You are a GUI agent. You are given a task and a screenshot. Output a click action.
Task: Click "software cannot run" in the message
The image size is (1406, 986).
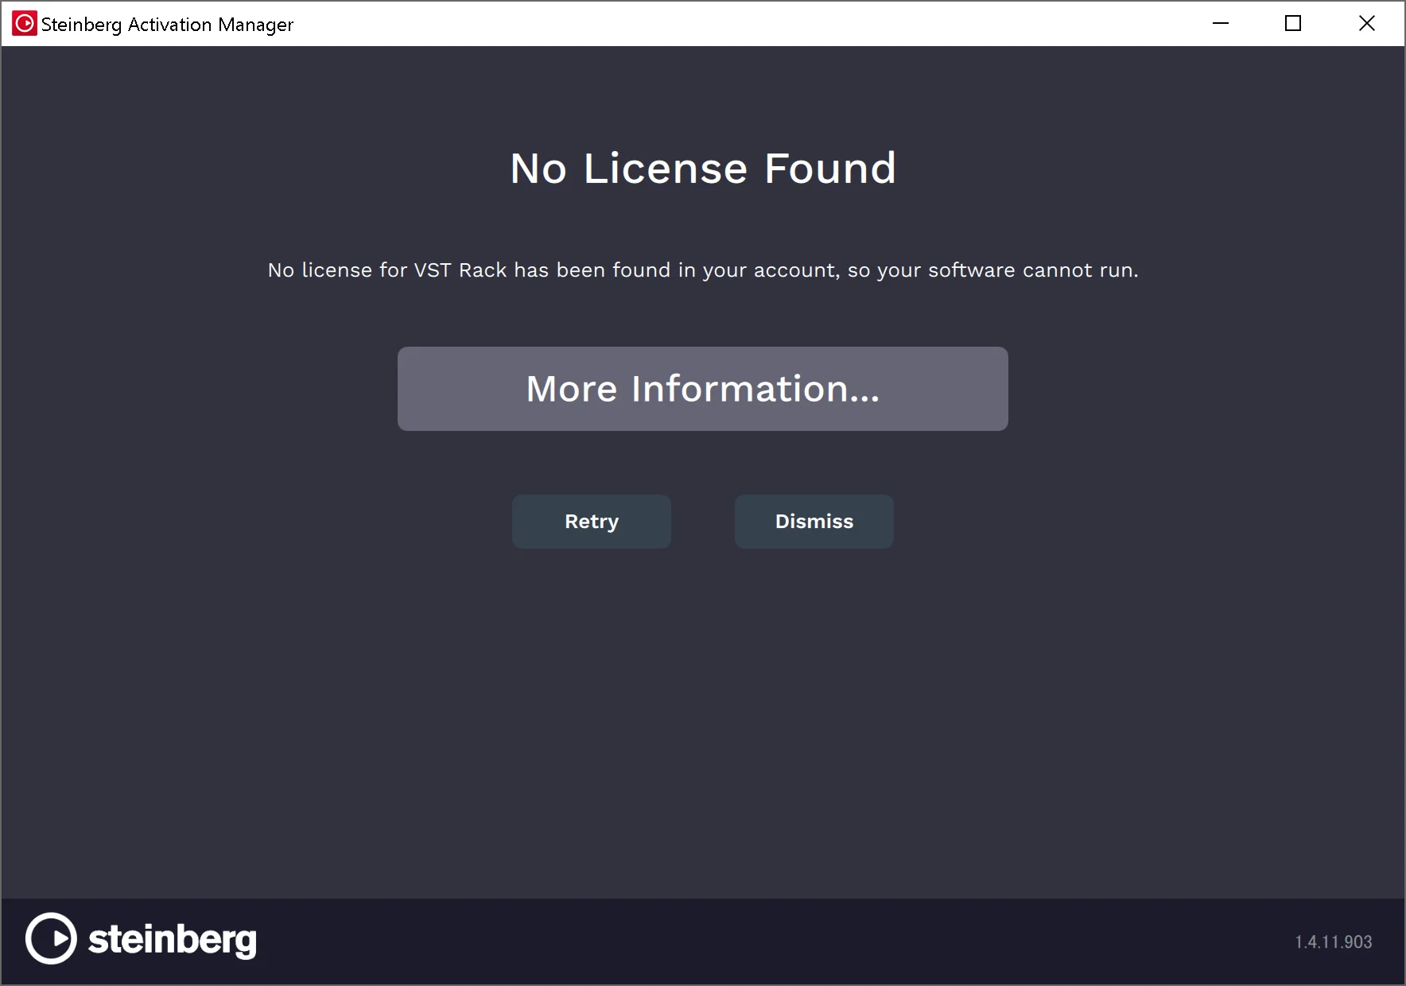1032,270
